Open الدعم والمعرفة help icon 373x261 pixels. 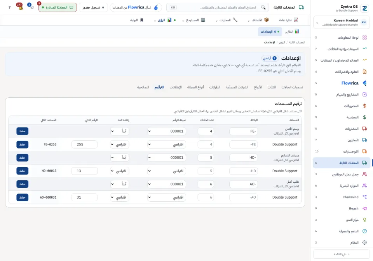coord(364,231)
